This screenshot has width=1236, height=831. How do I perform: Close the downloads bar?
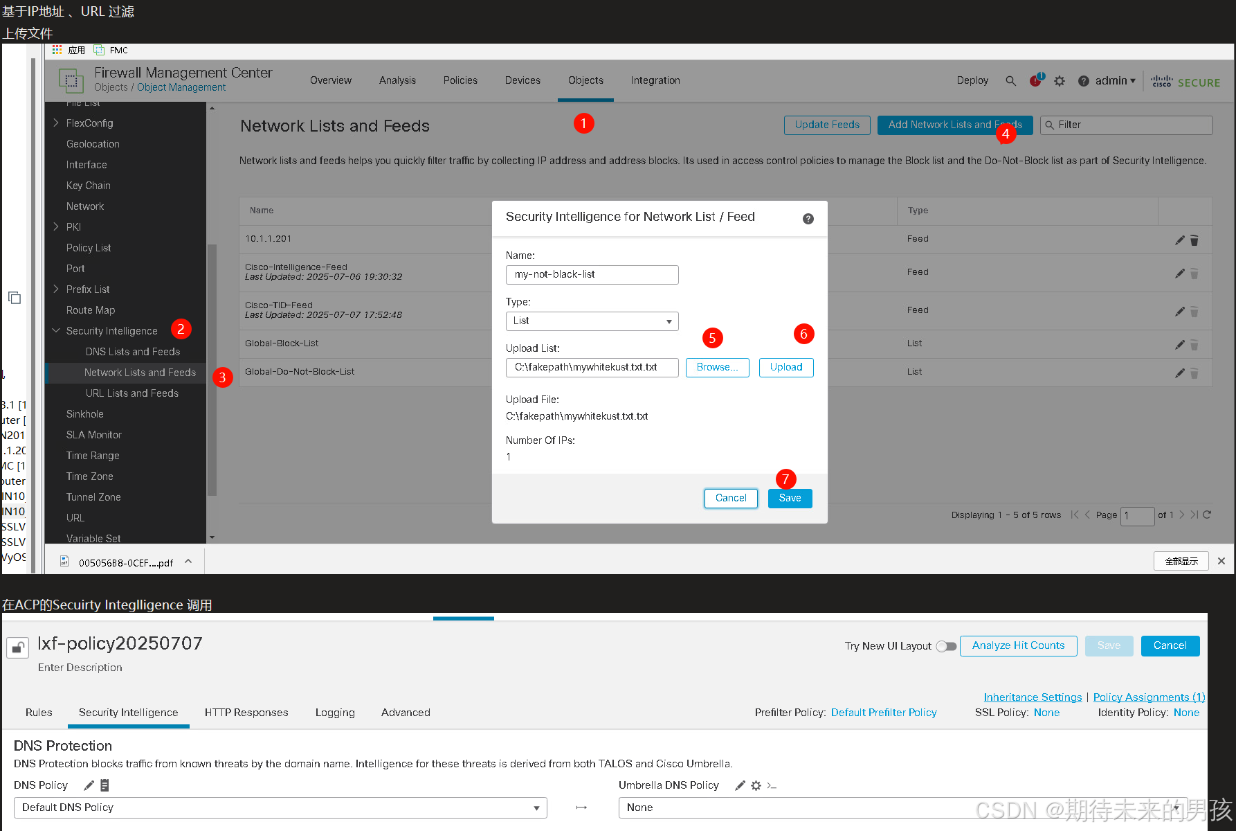pos(1221,561)
